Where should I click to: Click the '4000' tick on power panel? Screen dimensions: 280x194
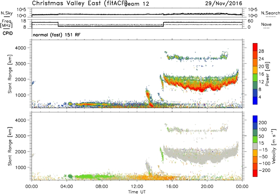coord(21,48)
